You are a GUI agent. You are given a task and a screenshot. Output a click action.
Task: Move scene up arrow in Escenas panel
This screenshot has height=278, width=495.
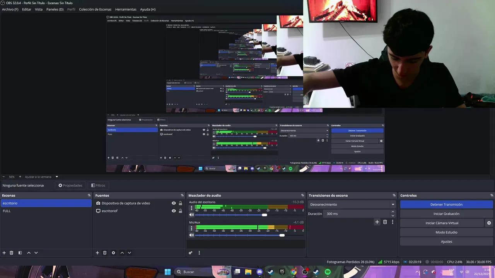tap(29, 253)
